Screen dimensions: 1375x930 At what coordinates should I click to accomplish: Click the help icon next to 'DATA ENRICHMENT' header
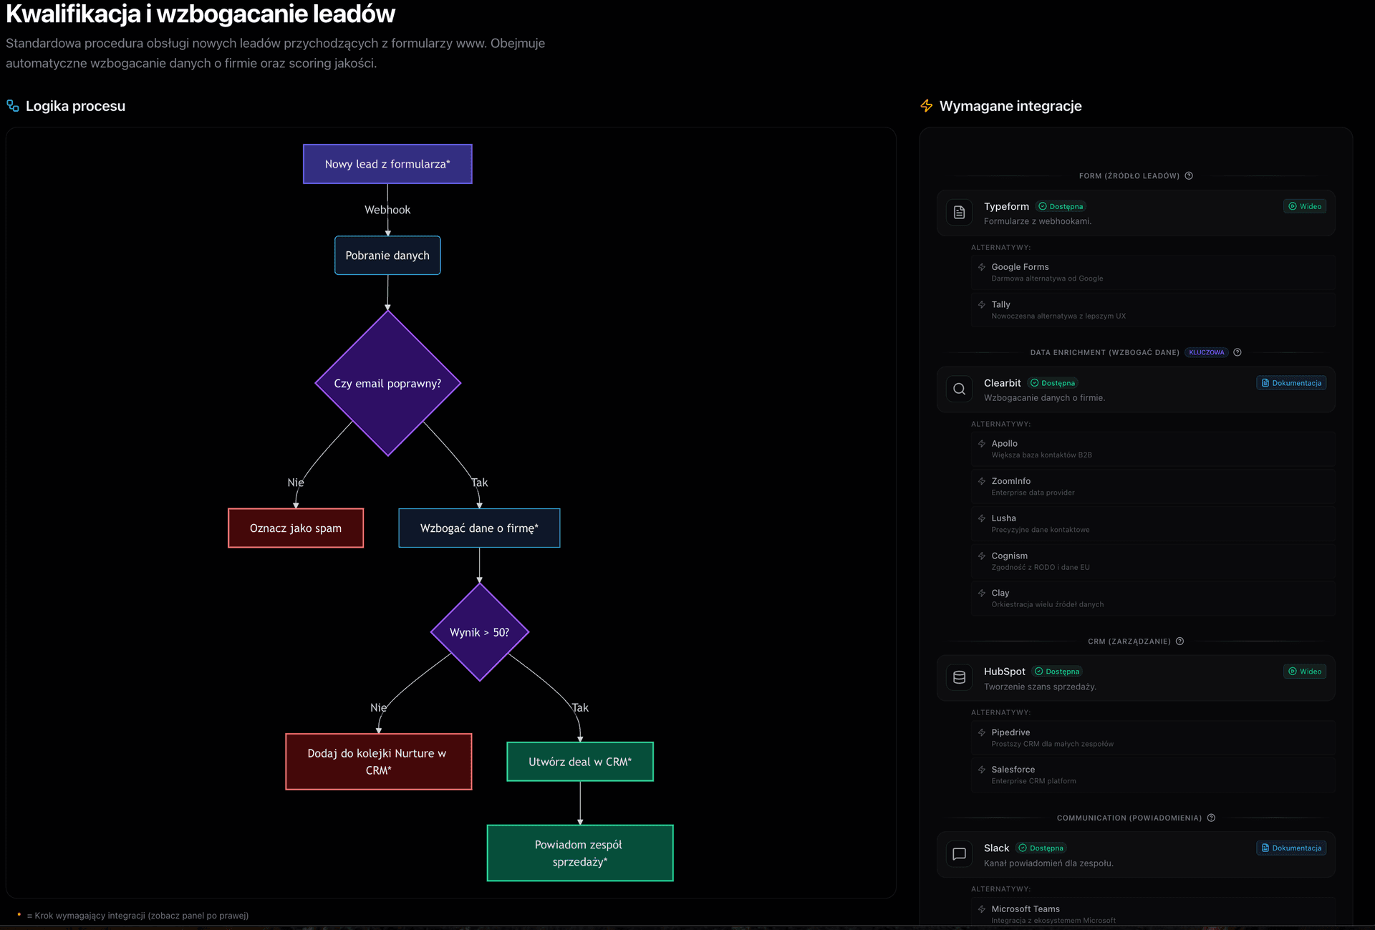pyautogui.click(x=1238, y=352)
